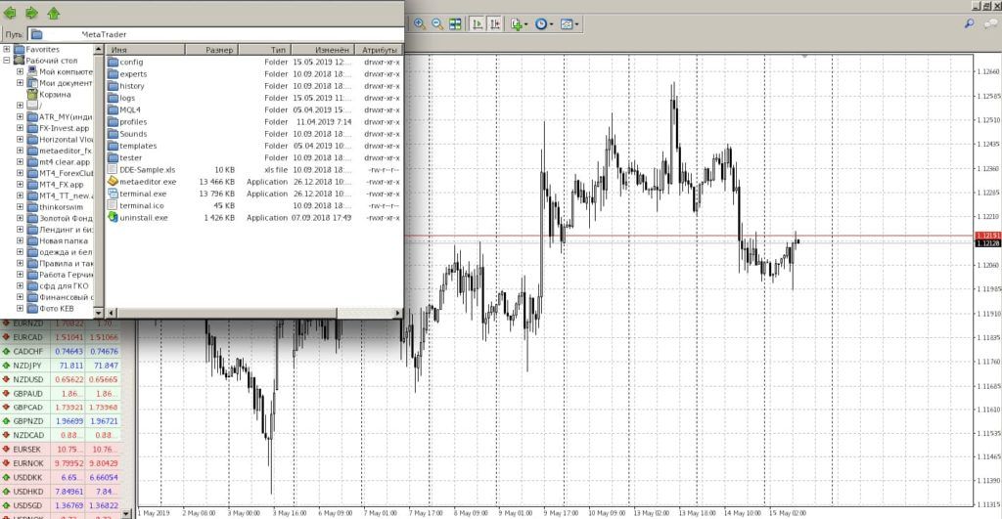Viewport: 1002px width, 519px height.
Task: Click the Zoom Out magnifier on chart toolbar
Action: pos(437,23)
